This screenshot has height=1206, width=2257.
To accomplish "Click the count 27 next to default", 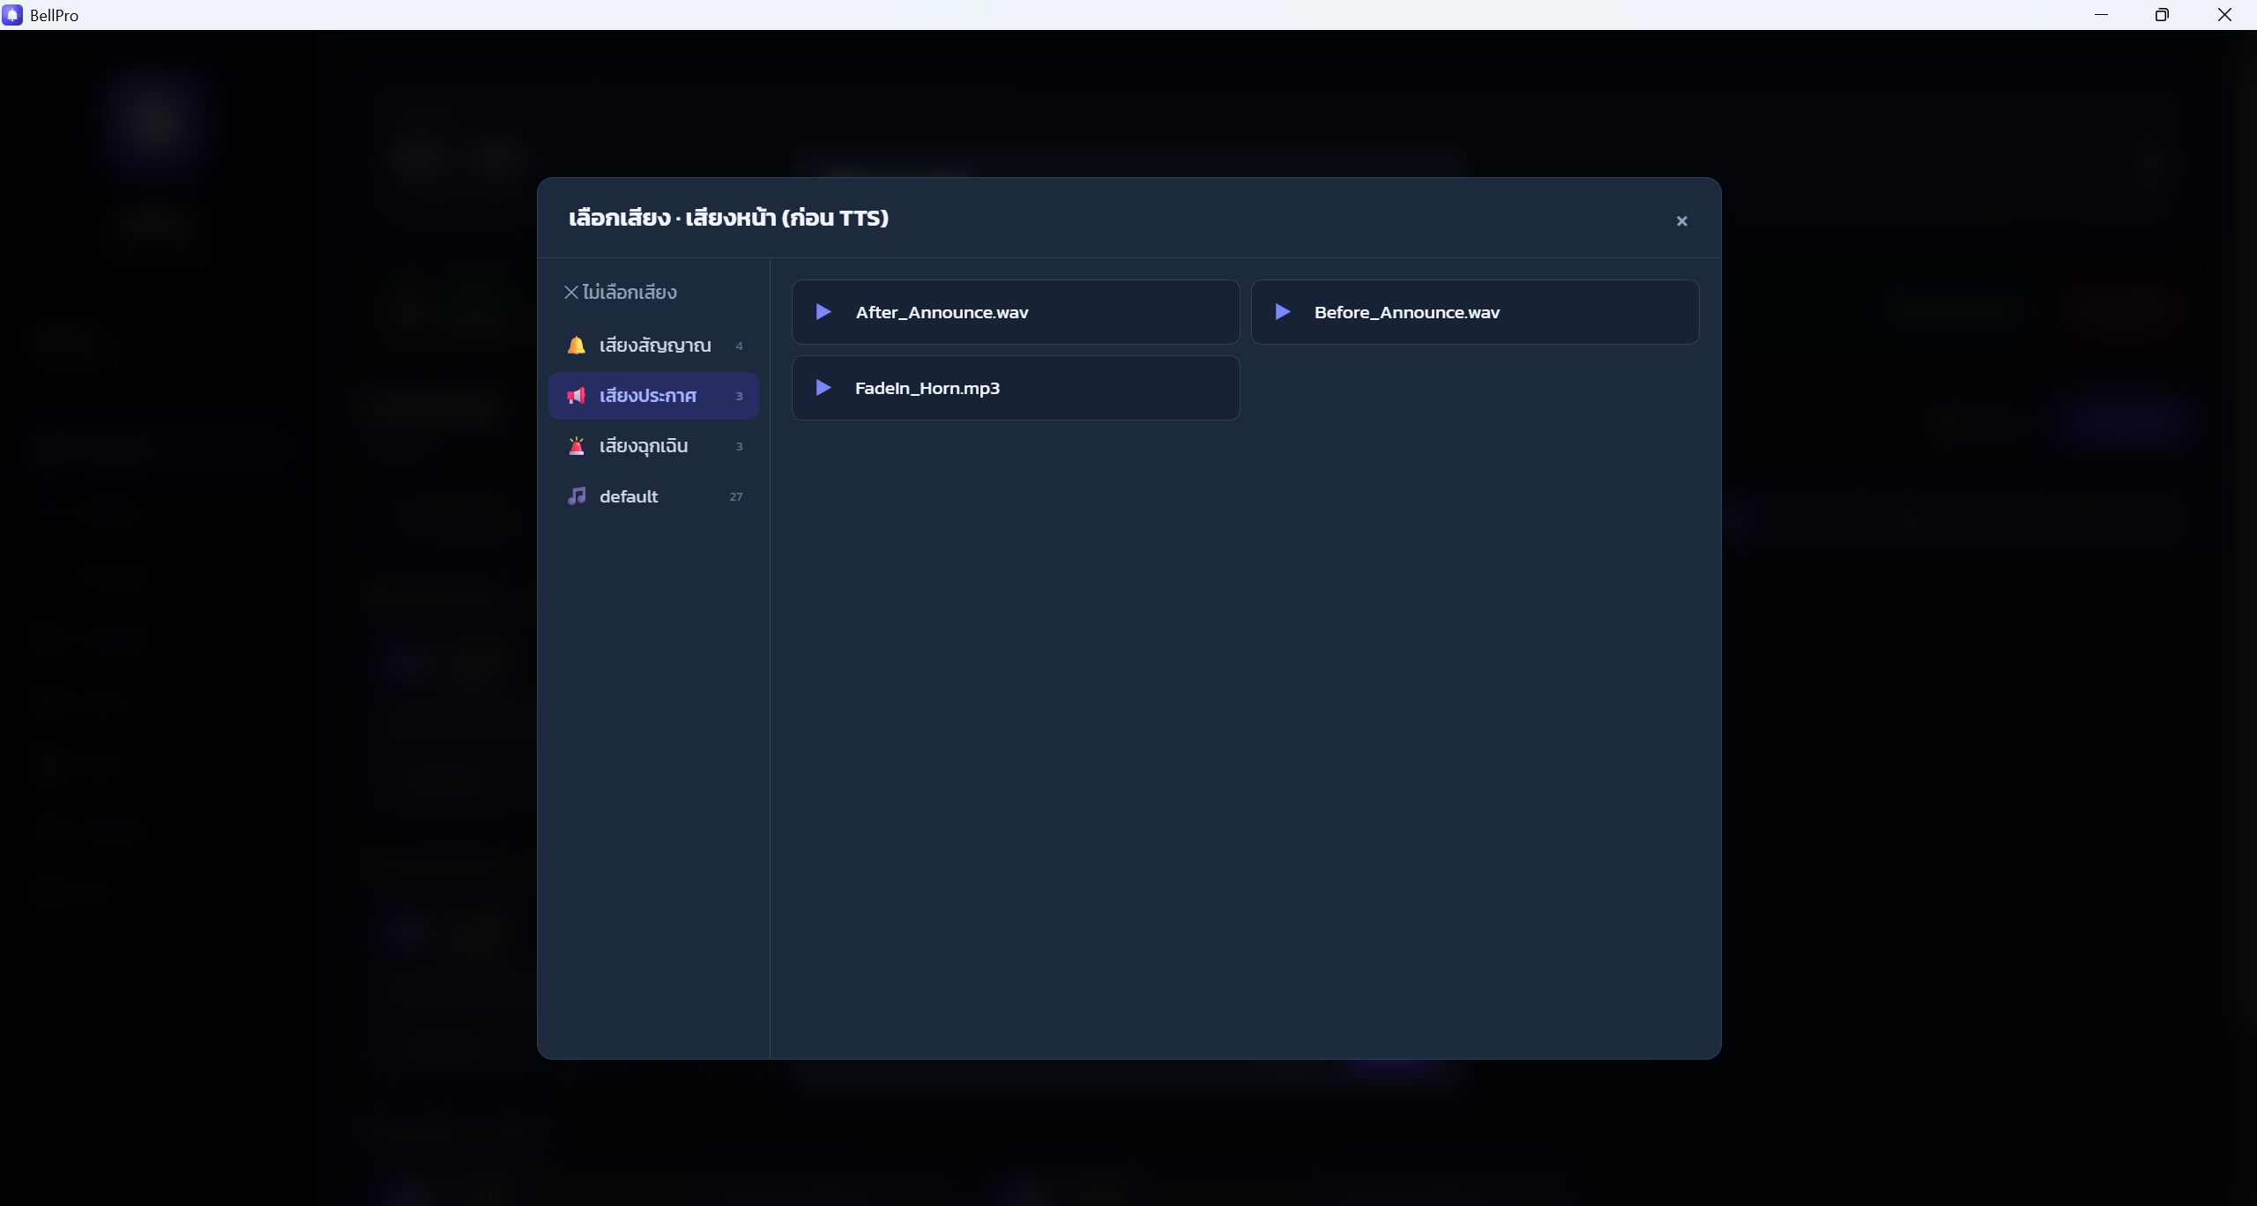I will pos(735,497).
